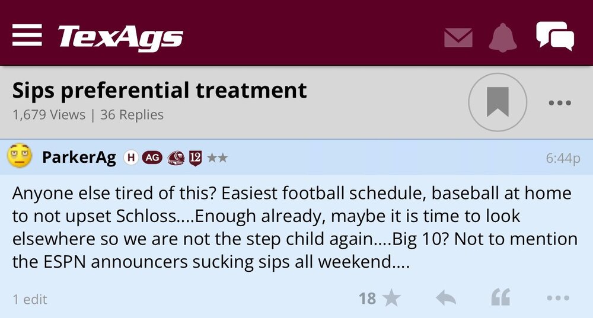
Task: Click the 12 shield badge
Action: click(195, 158)
